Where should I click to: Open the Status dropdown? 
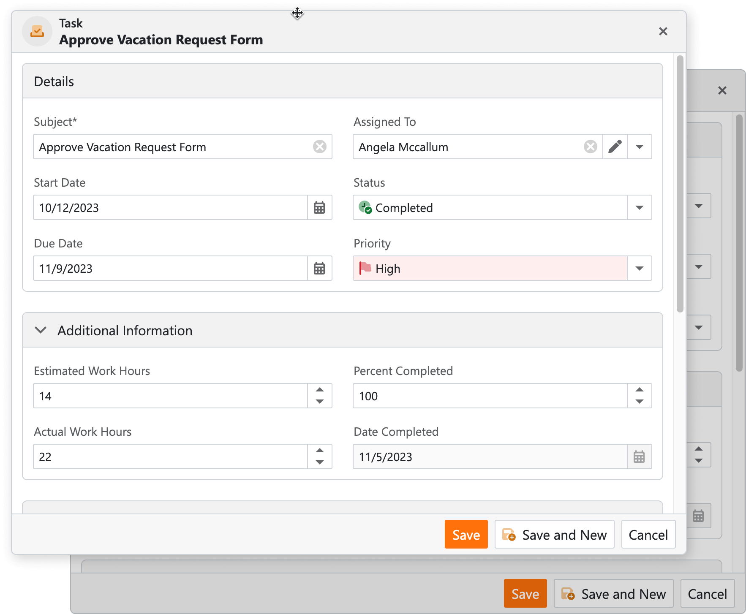point(639,207)
